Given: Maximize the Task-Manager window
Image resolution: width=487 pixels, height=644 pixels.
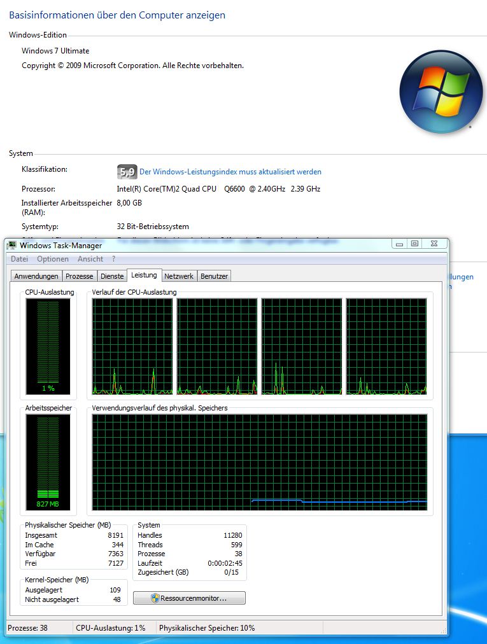Looking at the screenshot, I should (x=414, y=244).
